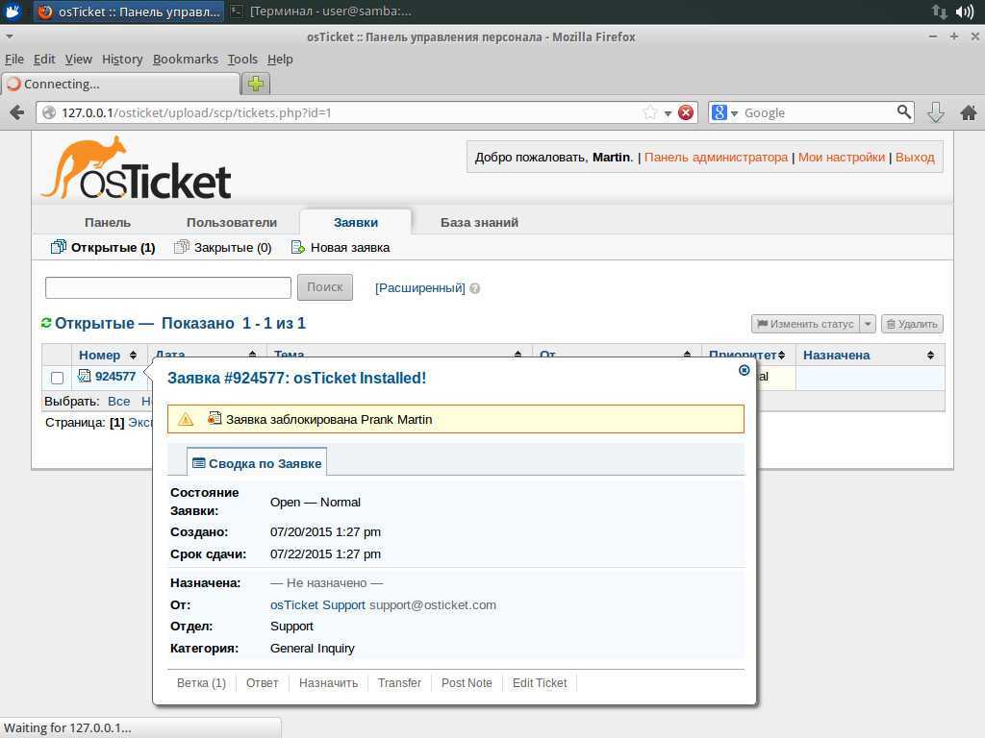
Task: Close the ticket preview popup
Action: 744,370
